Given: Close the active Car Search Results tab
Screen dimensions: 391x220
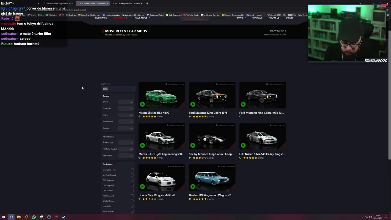Looking at the screenshot, I should point(107,3).
